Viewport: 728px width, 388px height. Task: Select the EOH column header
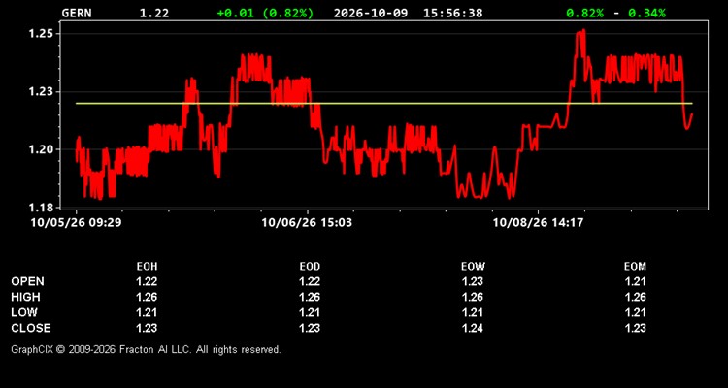147,267
